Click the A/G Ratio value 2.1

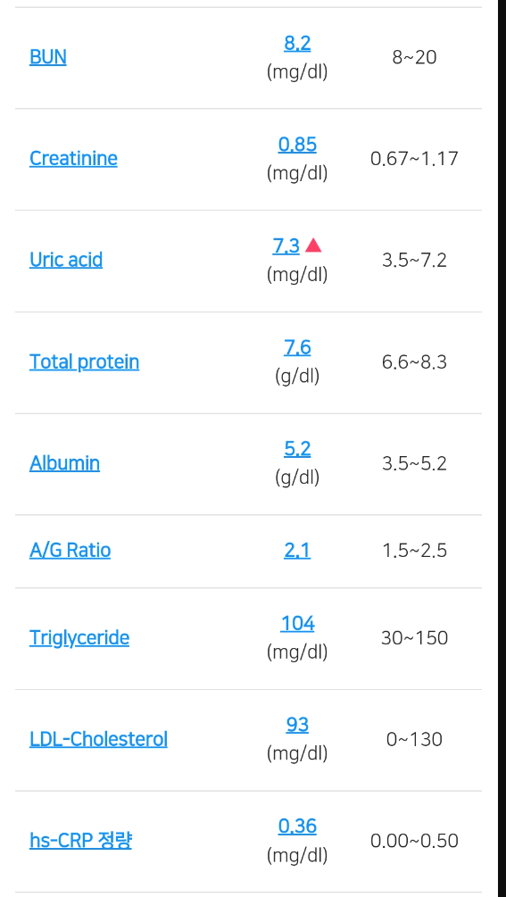click(297, 551)
